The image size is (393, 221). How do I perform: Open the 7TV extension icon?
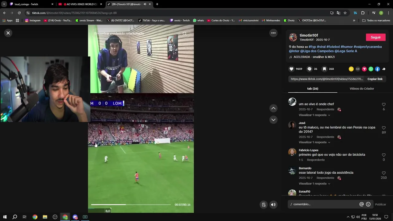click(355, 13)
